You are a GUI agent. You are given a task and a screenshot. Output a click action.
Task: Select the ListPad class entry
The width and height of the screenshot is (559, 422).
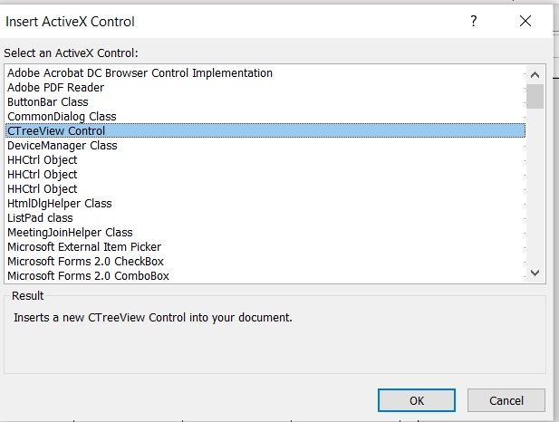pyautogui.click(x=41, y=218)
